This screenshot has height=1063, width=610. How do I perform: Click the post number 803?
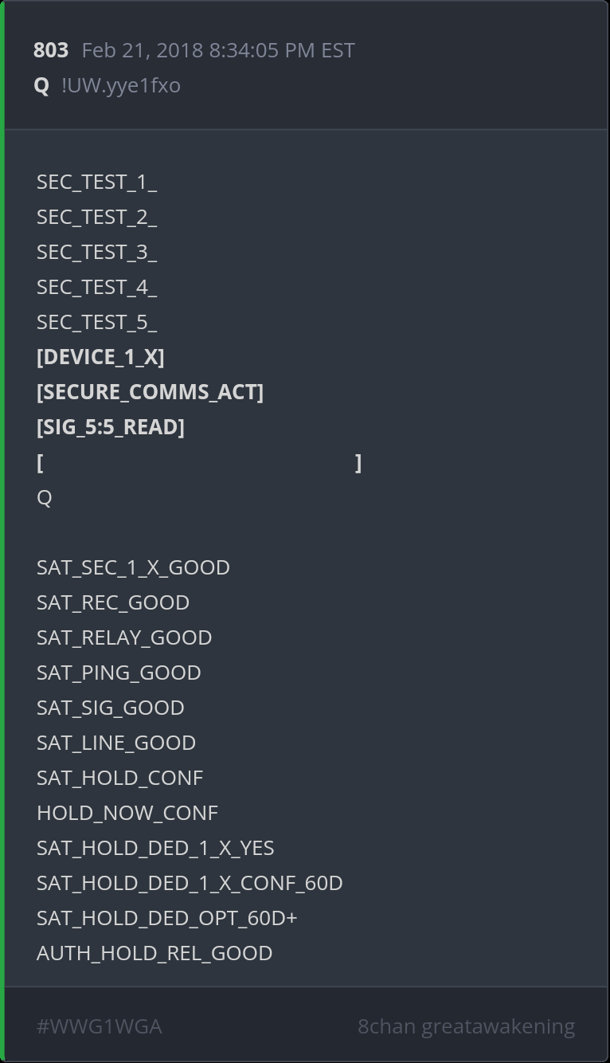(51, 50)
